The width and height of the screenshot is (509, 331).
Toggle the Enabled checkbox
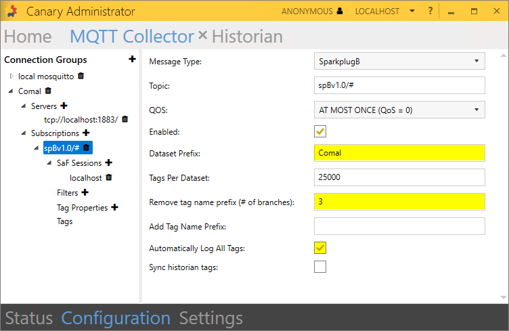pyautogui.click(x=320, y=131)
